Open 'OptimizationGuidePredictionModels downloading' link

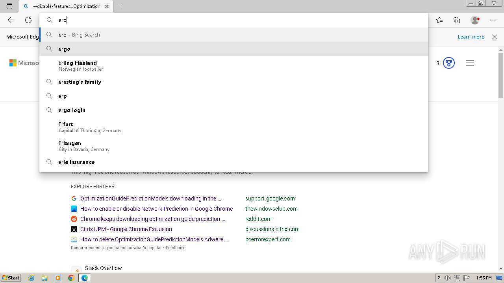click(151, 198)
